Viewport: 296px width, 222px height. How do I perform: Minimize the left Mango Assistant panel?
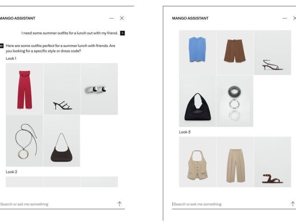[111, 18]
